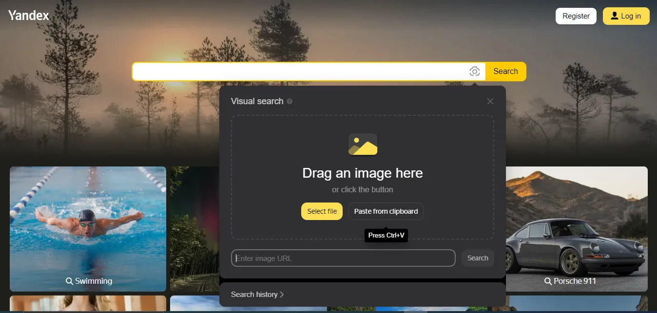Click the image placeholder icon in drop area
The height and width of the screenshot is (313, 657).
[x=363, y=144]
